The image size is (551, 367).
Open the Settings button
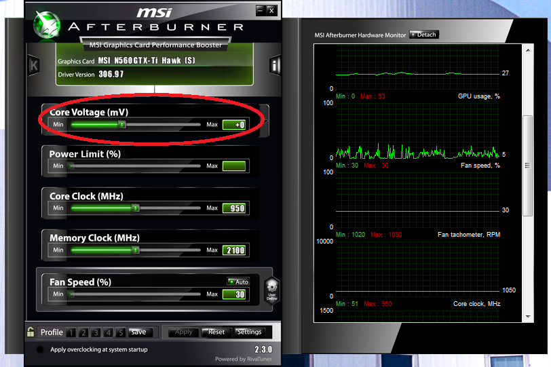249,332
